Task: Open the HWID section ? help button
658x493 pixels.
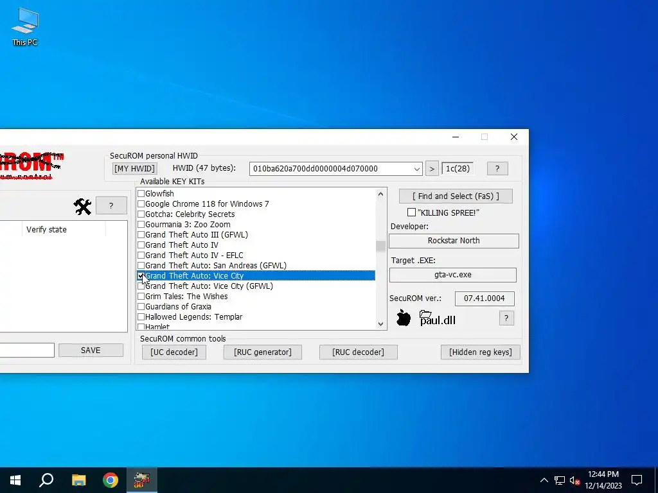Action: pyautogui.click(x=497, y=169)
